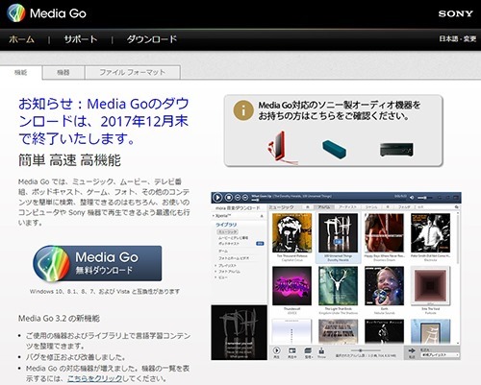Select フォトとホーム ビデオ in sidebar

tap(234, 258)
